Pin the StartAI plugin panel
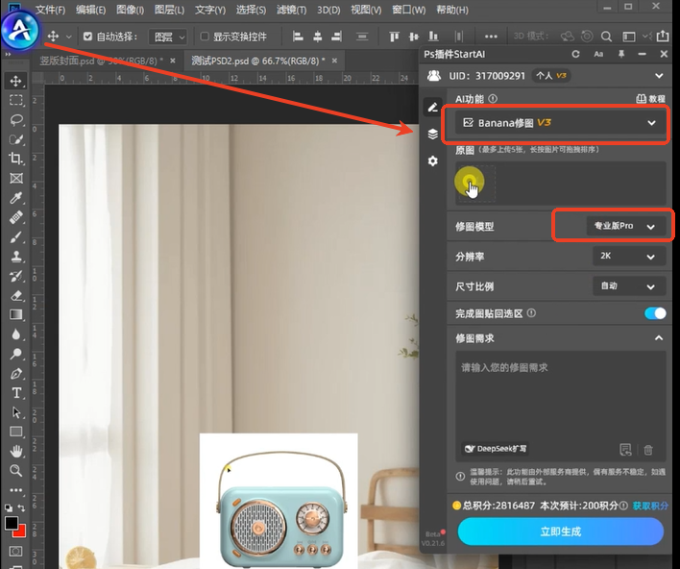This screenshot has height=569, width=680. click(x=621, y=54)
